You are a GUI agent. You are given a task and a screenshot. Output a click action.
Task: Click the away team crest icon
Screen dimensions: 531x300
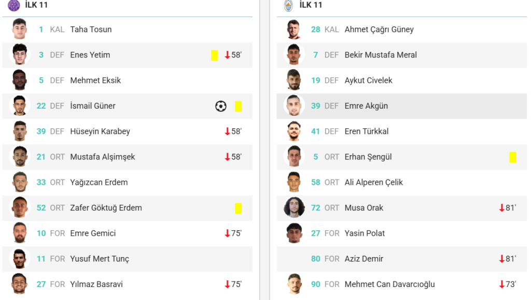[x=288, y=5]
